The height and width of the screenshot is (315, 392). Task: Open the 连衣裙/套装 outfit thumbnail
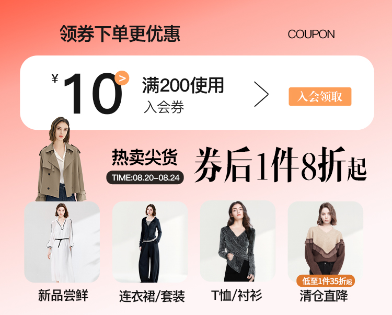[x=150, y=242]
